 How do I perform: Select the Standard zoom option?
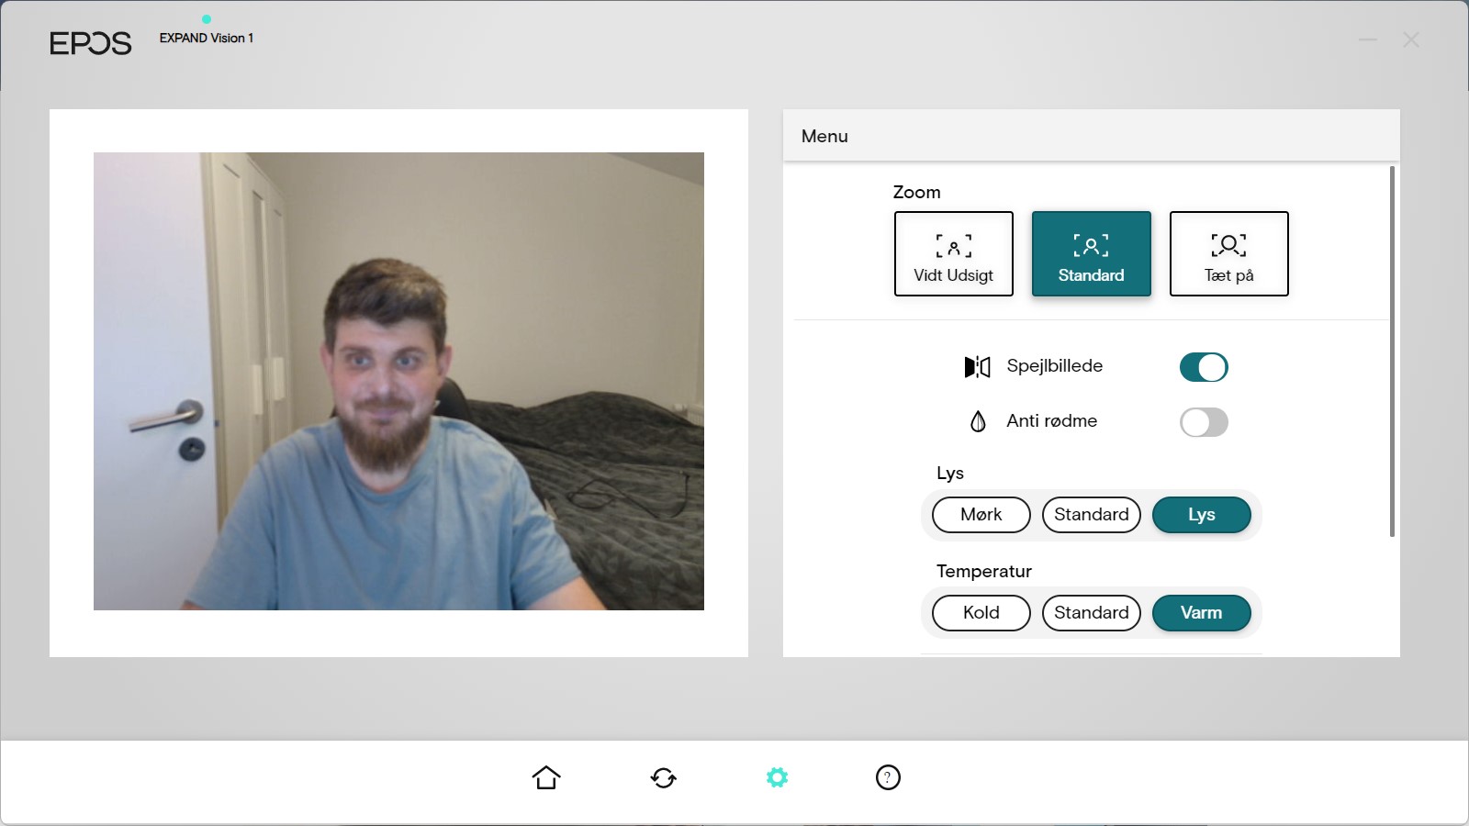tap(1091, 254)
